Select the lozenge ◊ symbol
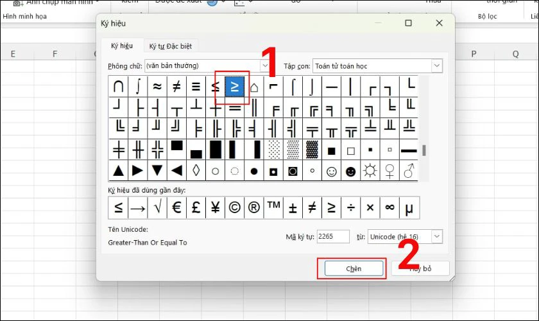 tap(196, 170)
